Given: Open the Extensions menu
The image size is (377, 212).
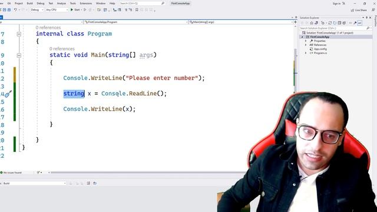Looking at the screenshot, I should point(86,4).
